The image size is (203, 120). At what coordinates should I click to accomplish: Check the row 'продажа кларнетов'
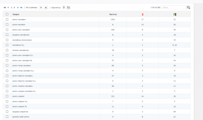pos(7,112)
